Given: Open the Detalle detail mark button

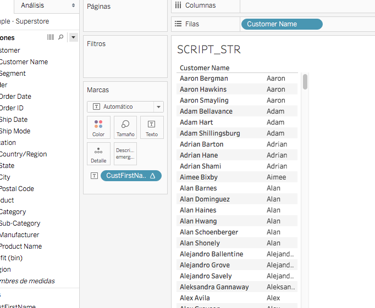Looking at the screenshot, I should (98, 154).
